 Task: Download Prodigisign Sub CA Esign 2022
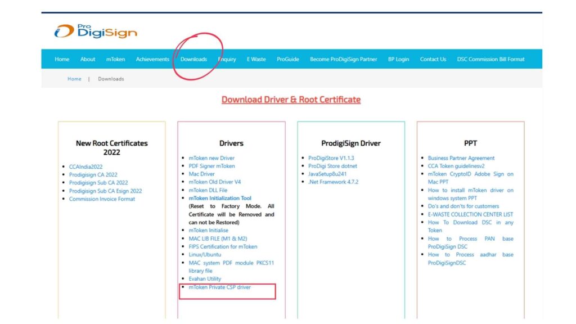pos(105,191)
